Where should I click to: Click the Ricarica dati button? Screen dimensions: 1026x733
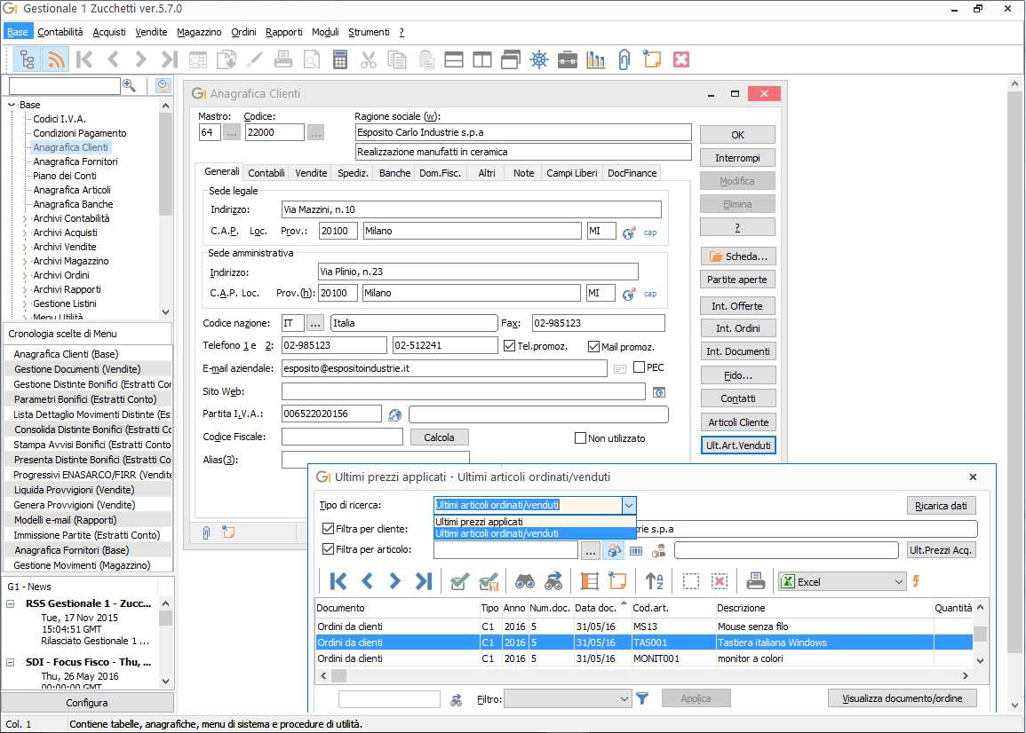click(x=941, y=506)
